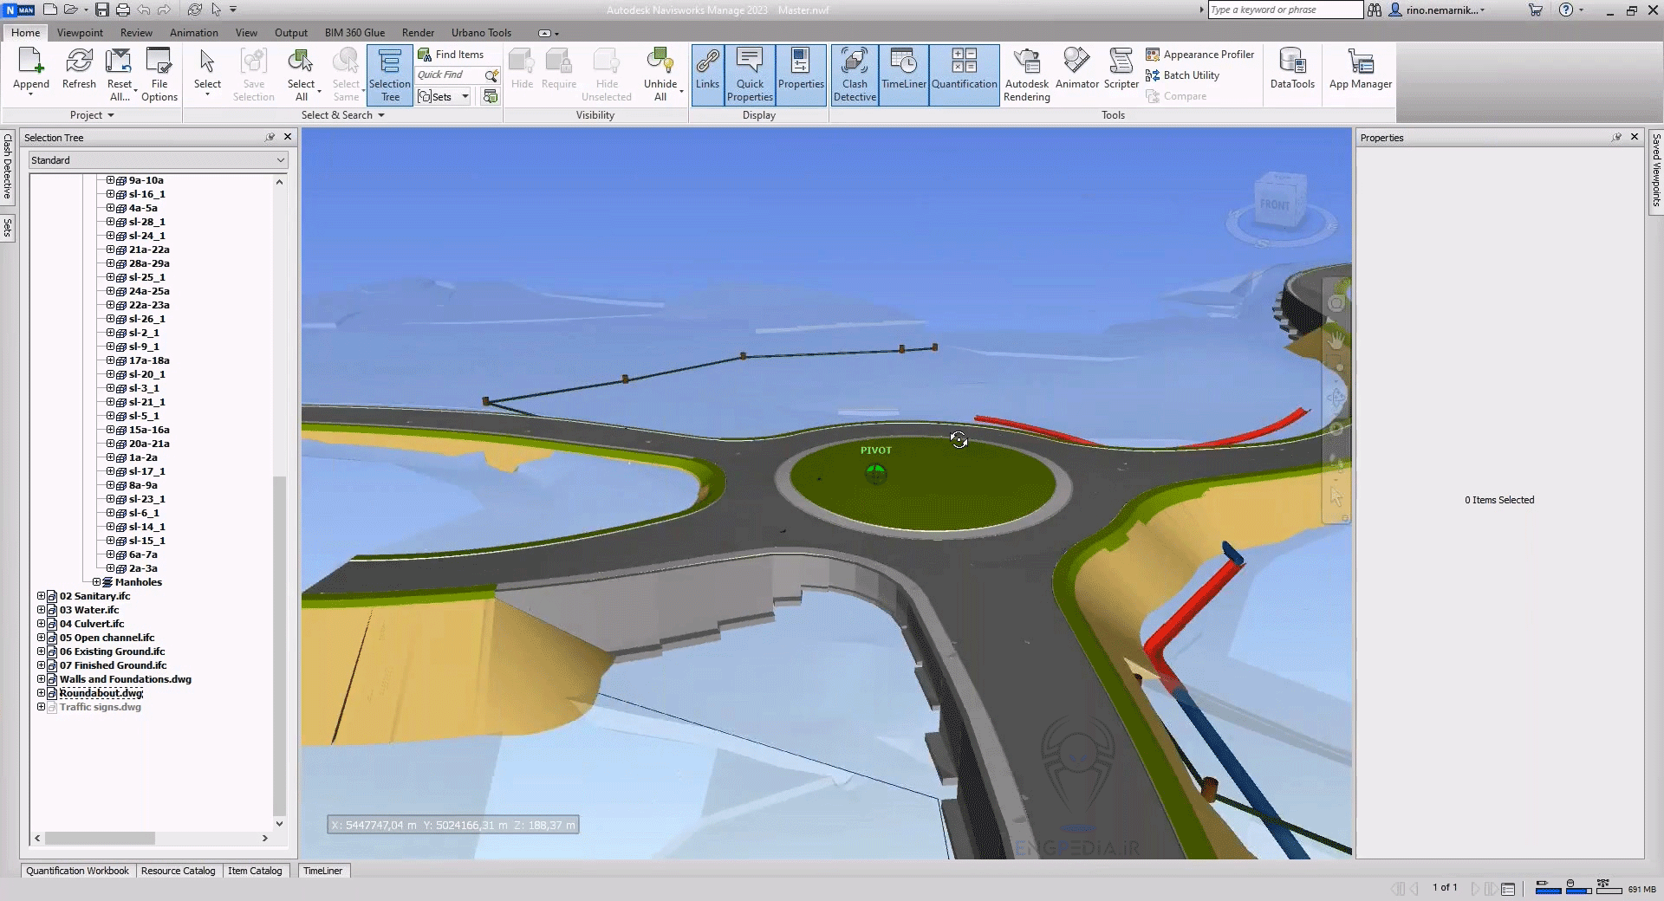1664x901 pixels.
Task: Open the Standard tree view dropdown
Action: tap(158, 160)
